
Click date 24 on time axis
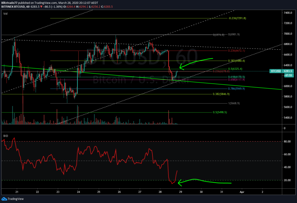tap(78, 192)
